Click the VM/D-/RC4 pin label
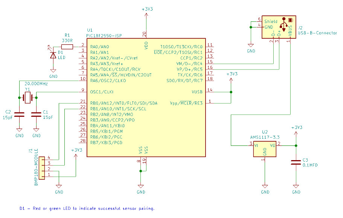Image resolution: width=343 pixels, height=218 pixels. coord(189,64)
